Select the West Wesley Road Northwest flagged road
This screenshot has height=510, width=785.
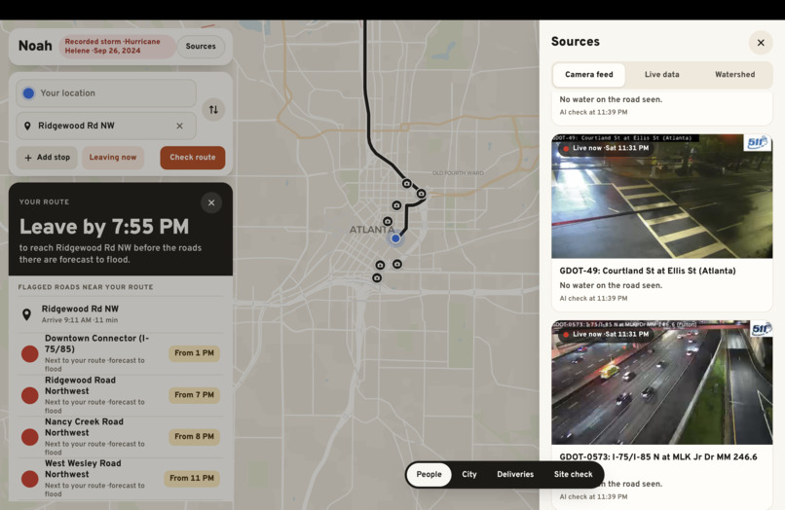tap(120, 479)
